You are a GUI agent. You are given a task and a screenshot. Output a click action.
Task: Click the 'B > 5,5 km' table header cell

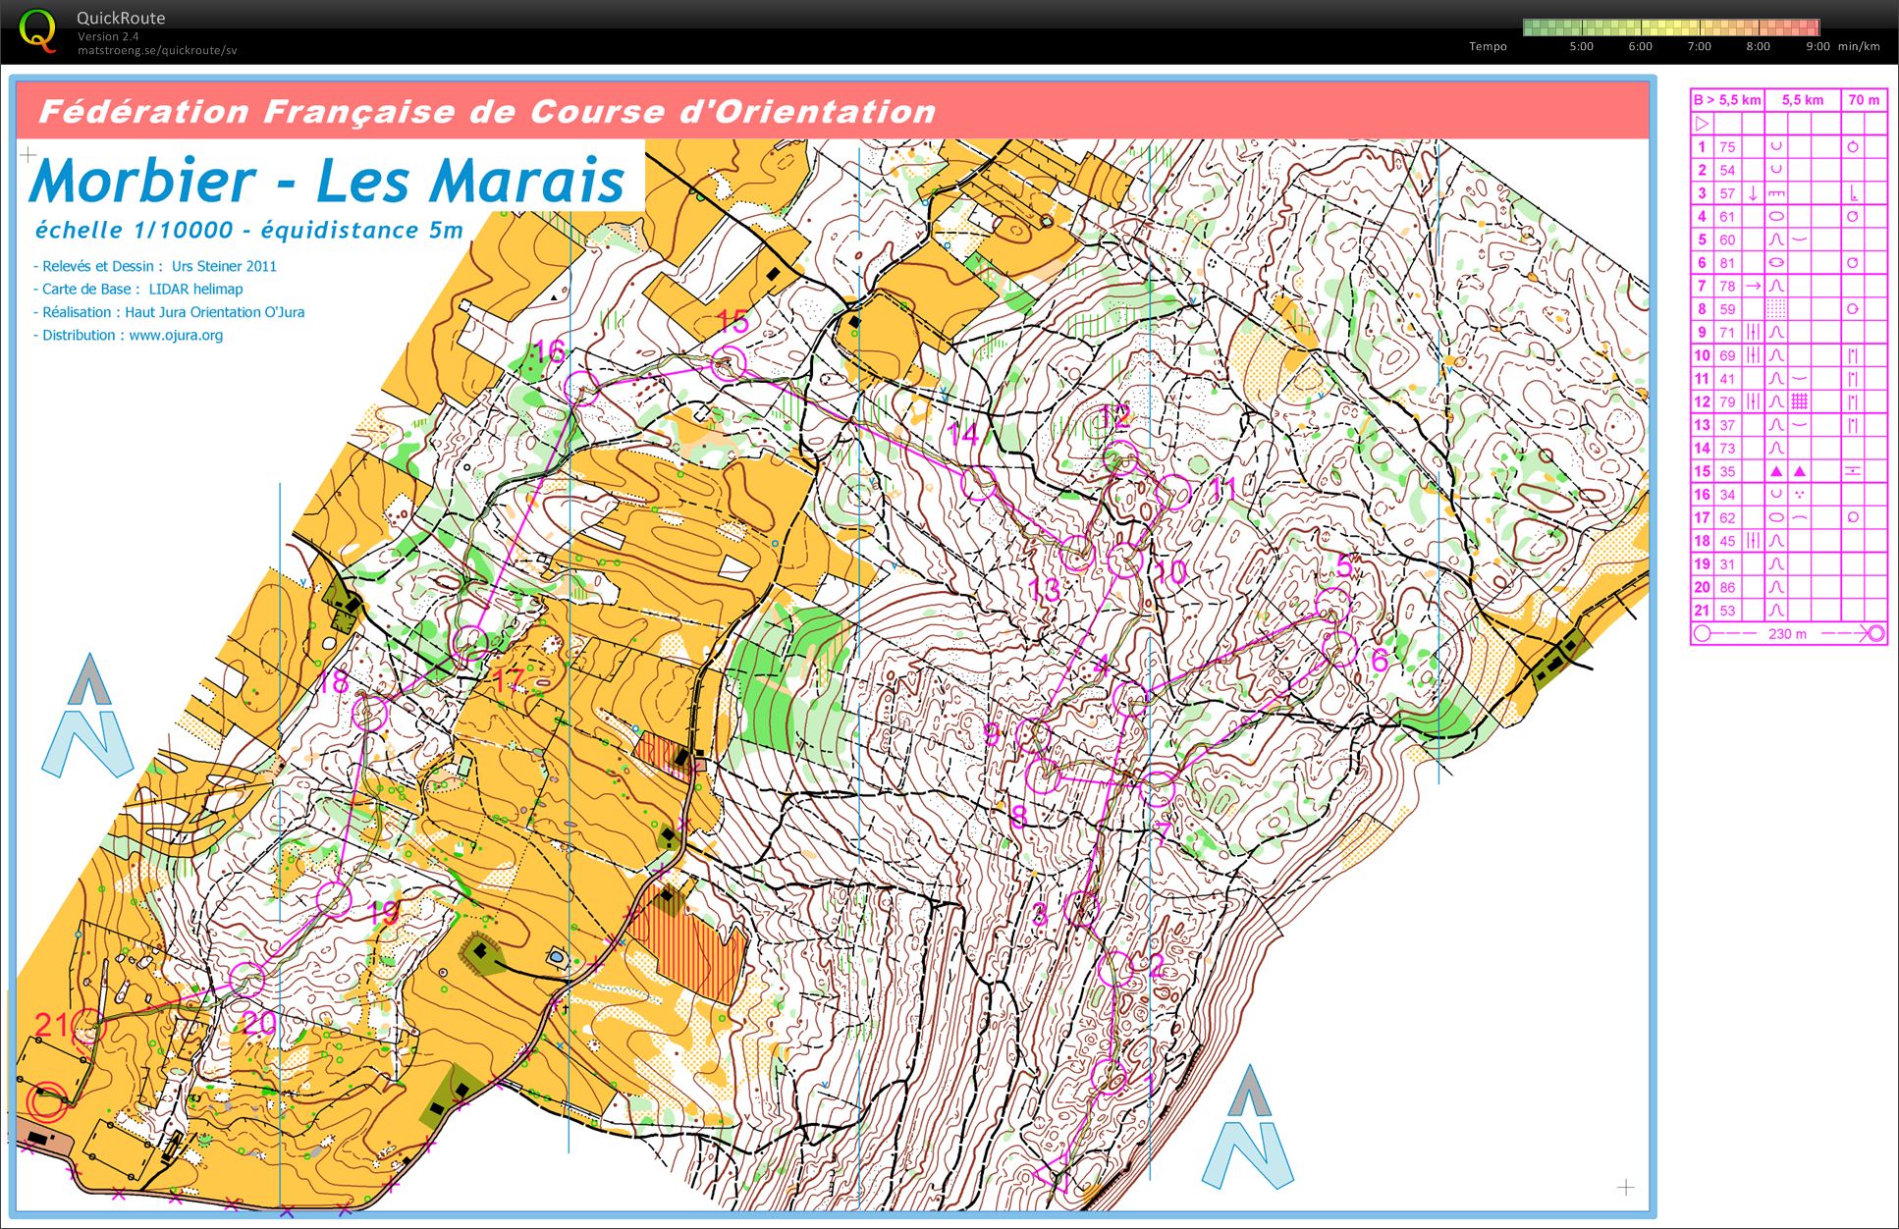pyautogui.click(x=1727, y=100)
